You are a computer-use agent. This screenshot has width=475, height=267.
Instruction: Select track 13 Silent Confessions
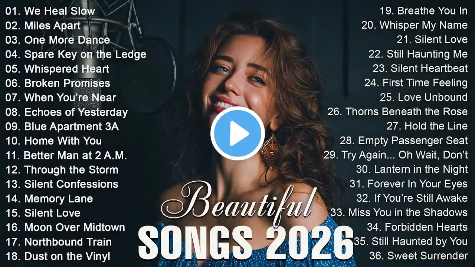(x=62, y=184)
